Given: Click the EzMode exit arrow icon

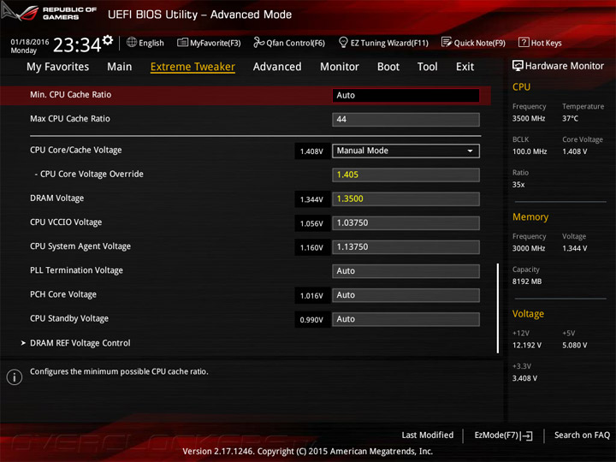Looking at the screenshot, I should pos(527,435).
